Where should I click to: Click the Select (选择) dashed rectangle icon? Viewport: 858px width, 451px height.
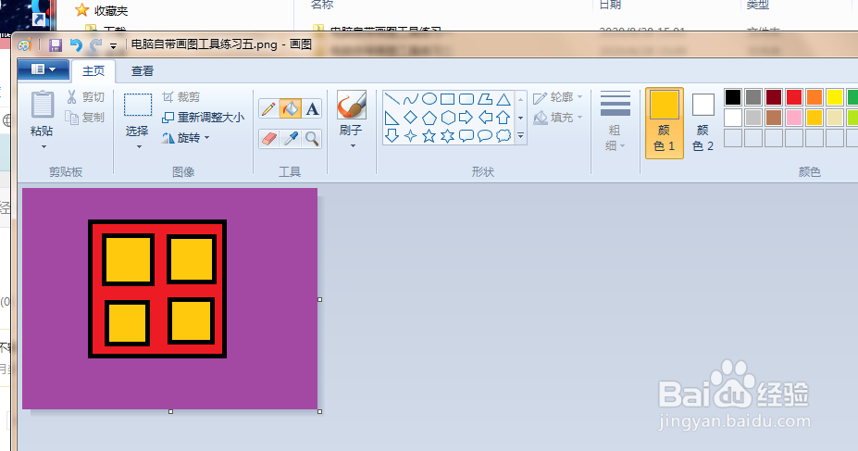(137, 105)
